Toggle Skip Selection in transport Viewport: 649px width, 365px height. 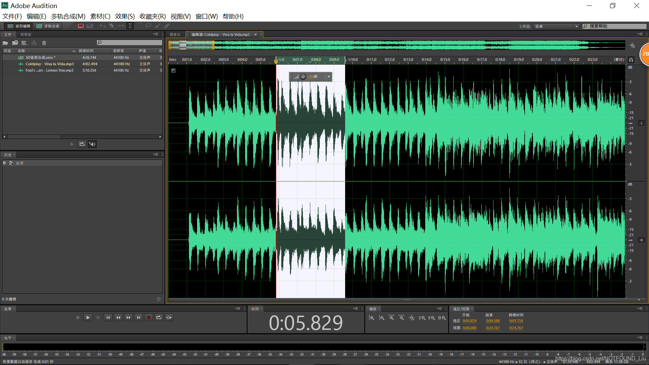click(x=169, y=318)
